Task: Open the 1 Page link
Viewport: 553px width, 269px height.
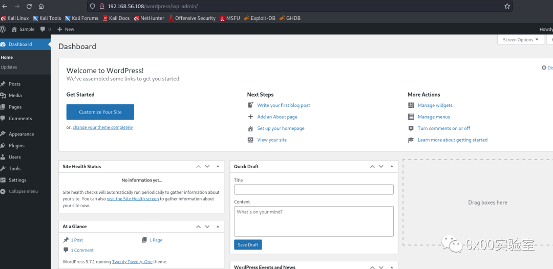Action: (156, 240)
